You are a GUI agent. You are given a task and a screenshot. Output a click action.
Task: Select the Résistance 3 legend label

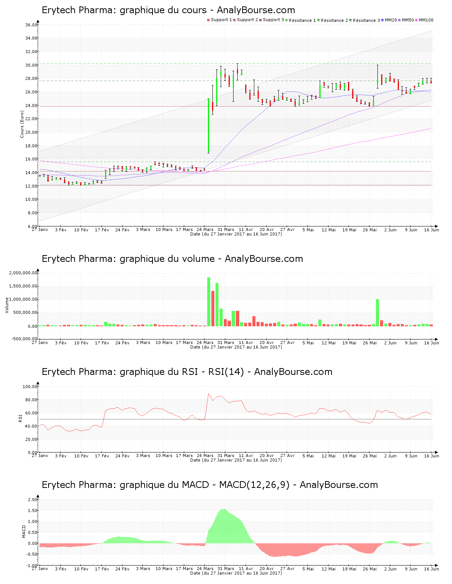(x=366, y=20)
